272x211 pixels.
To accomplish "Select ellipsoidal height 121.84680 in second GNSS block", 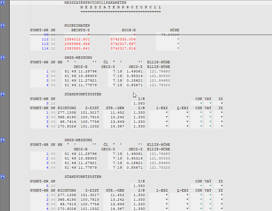I will coord(160,163).
